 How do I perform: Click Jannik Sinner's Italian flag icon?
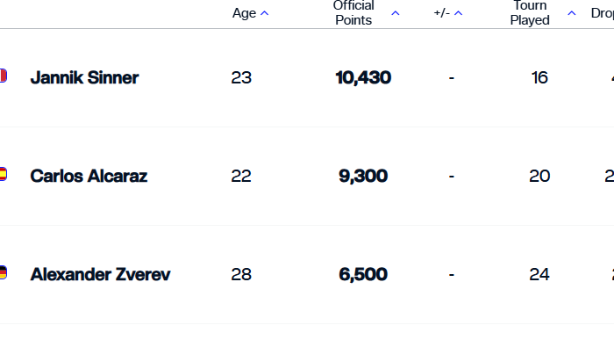(4, 76)
